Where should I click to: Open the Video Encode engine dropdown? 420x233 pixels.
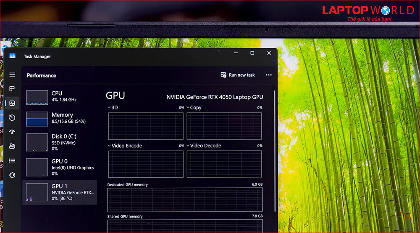click(110, 146)
